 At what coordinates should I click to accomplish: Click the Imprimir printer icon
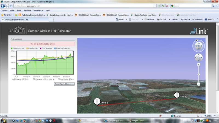[158, 19]
